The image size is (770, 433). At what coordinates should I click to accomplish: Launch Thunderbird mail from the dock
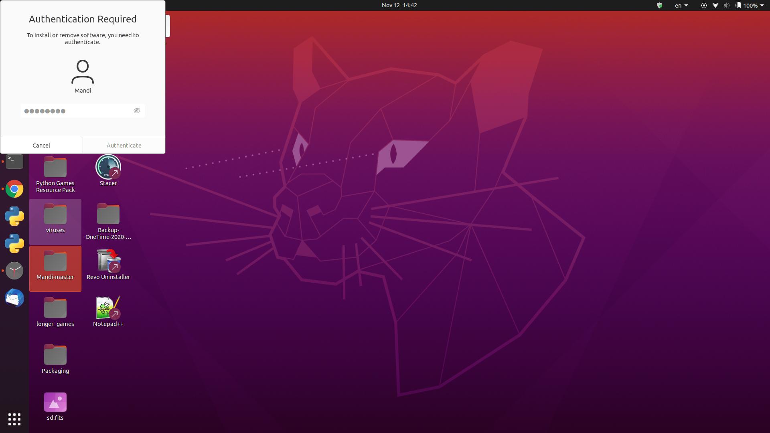pos(14,298)
